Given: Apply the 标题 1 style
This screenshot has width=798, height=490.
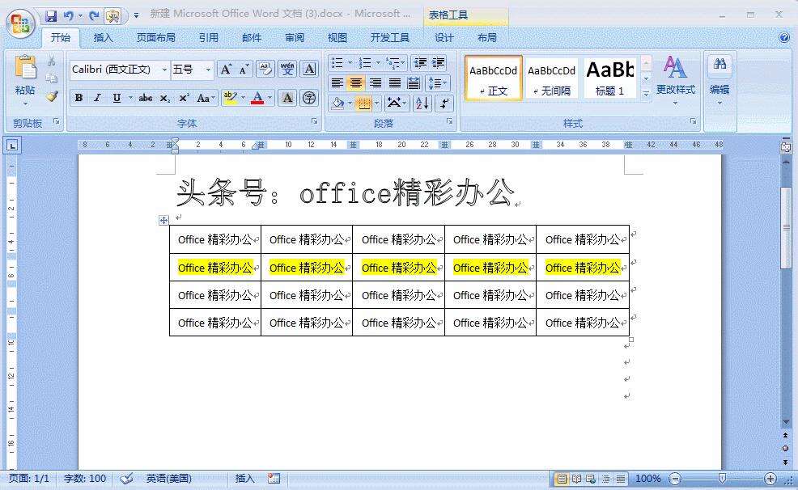Looking at the screenshot, I should 610,78.
